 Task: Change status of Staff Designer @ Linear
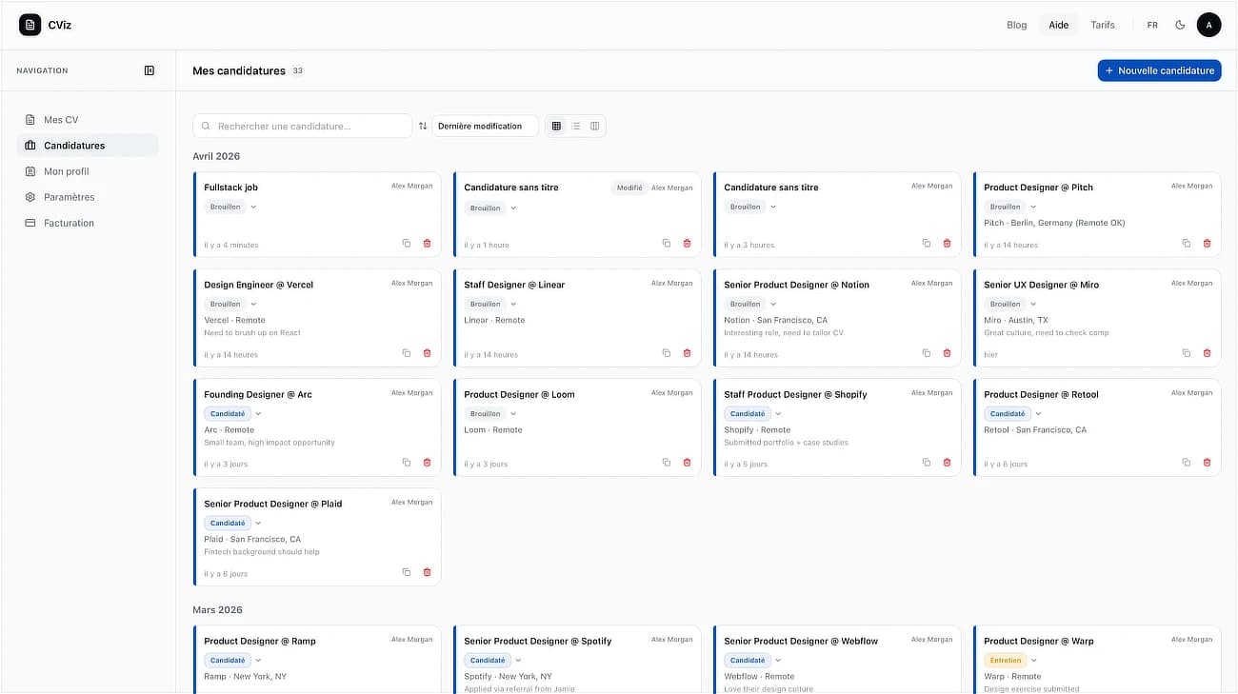491,304
